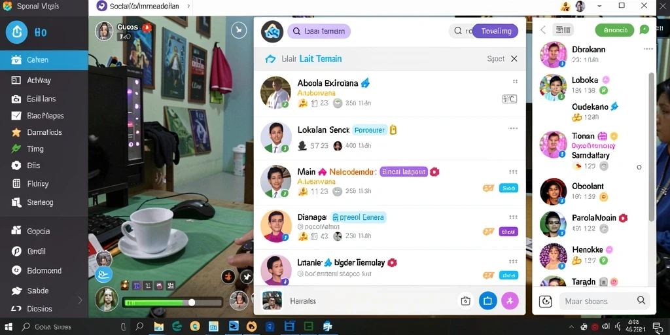This screenshot has width=670, height=335.
Task: Click the blue home icon next to Lait Temain
Action: point(270,59)
